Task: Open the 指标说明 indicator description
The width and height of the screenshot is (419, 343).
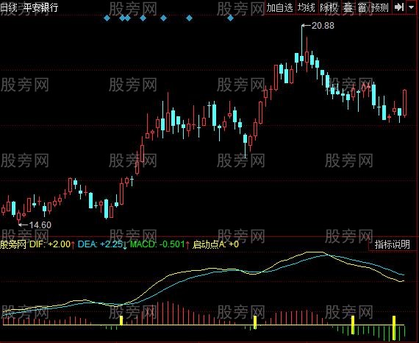Action: (392, 244)
